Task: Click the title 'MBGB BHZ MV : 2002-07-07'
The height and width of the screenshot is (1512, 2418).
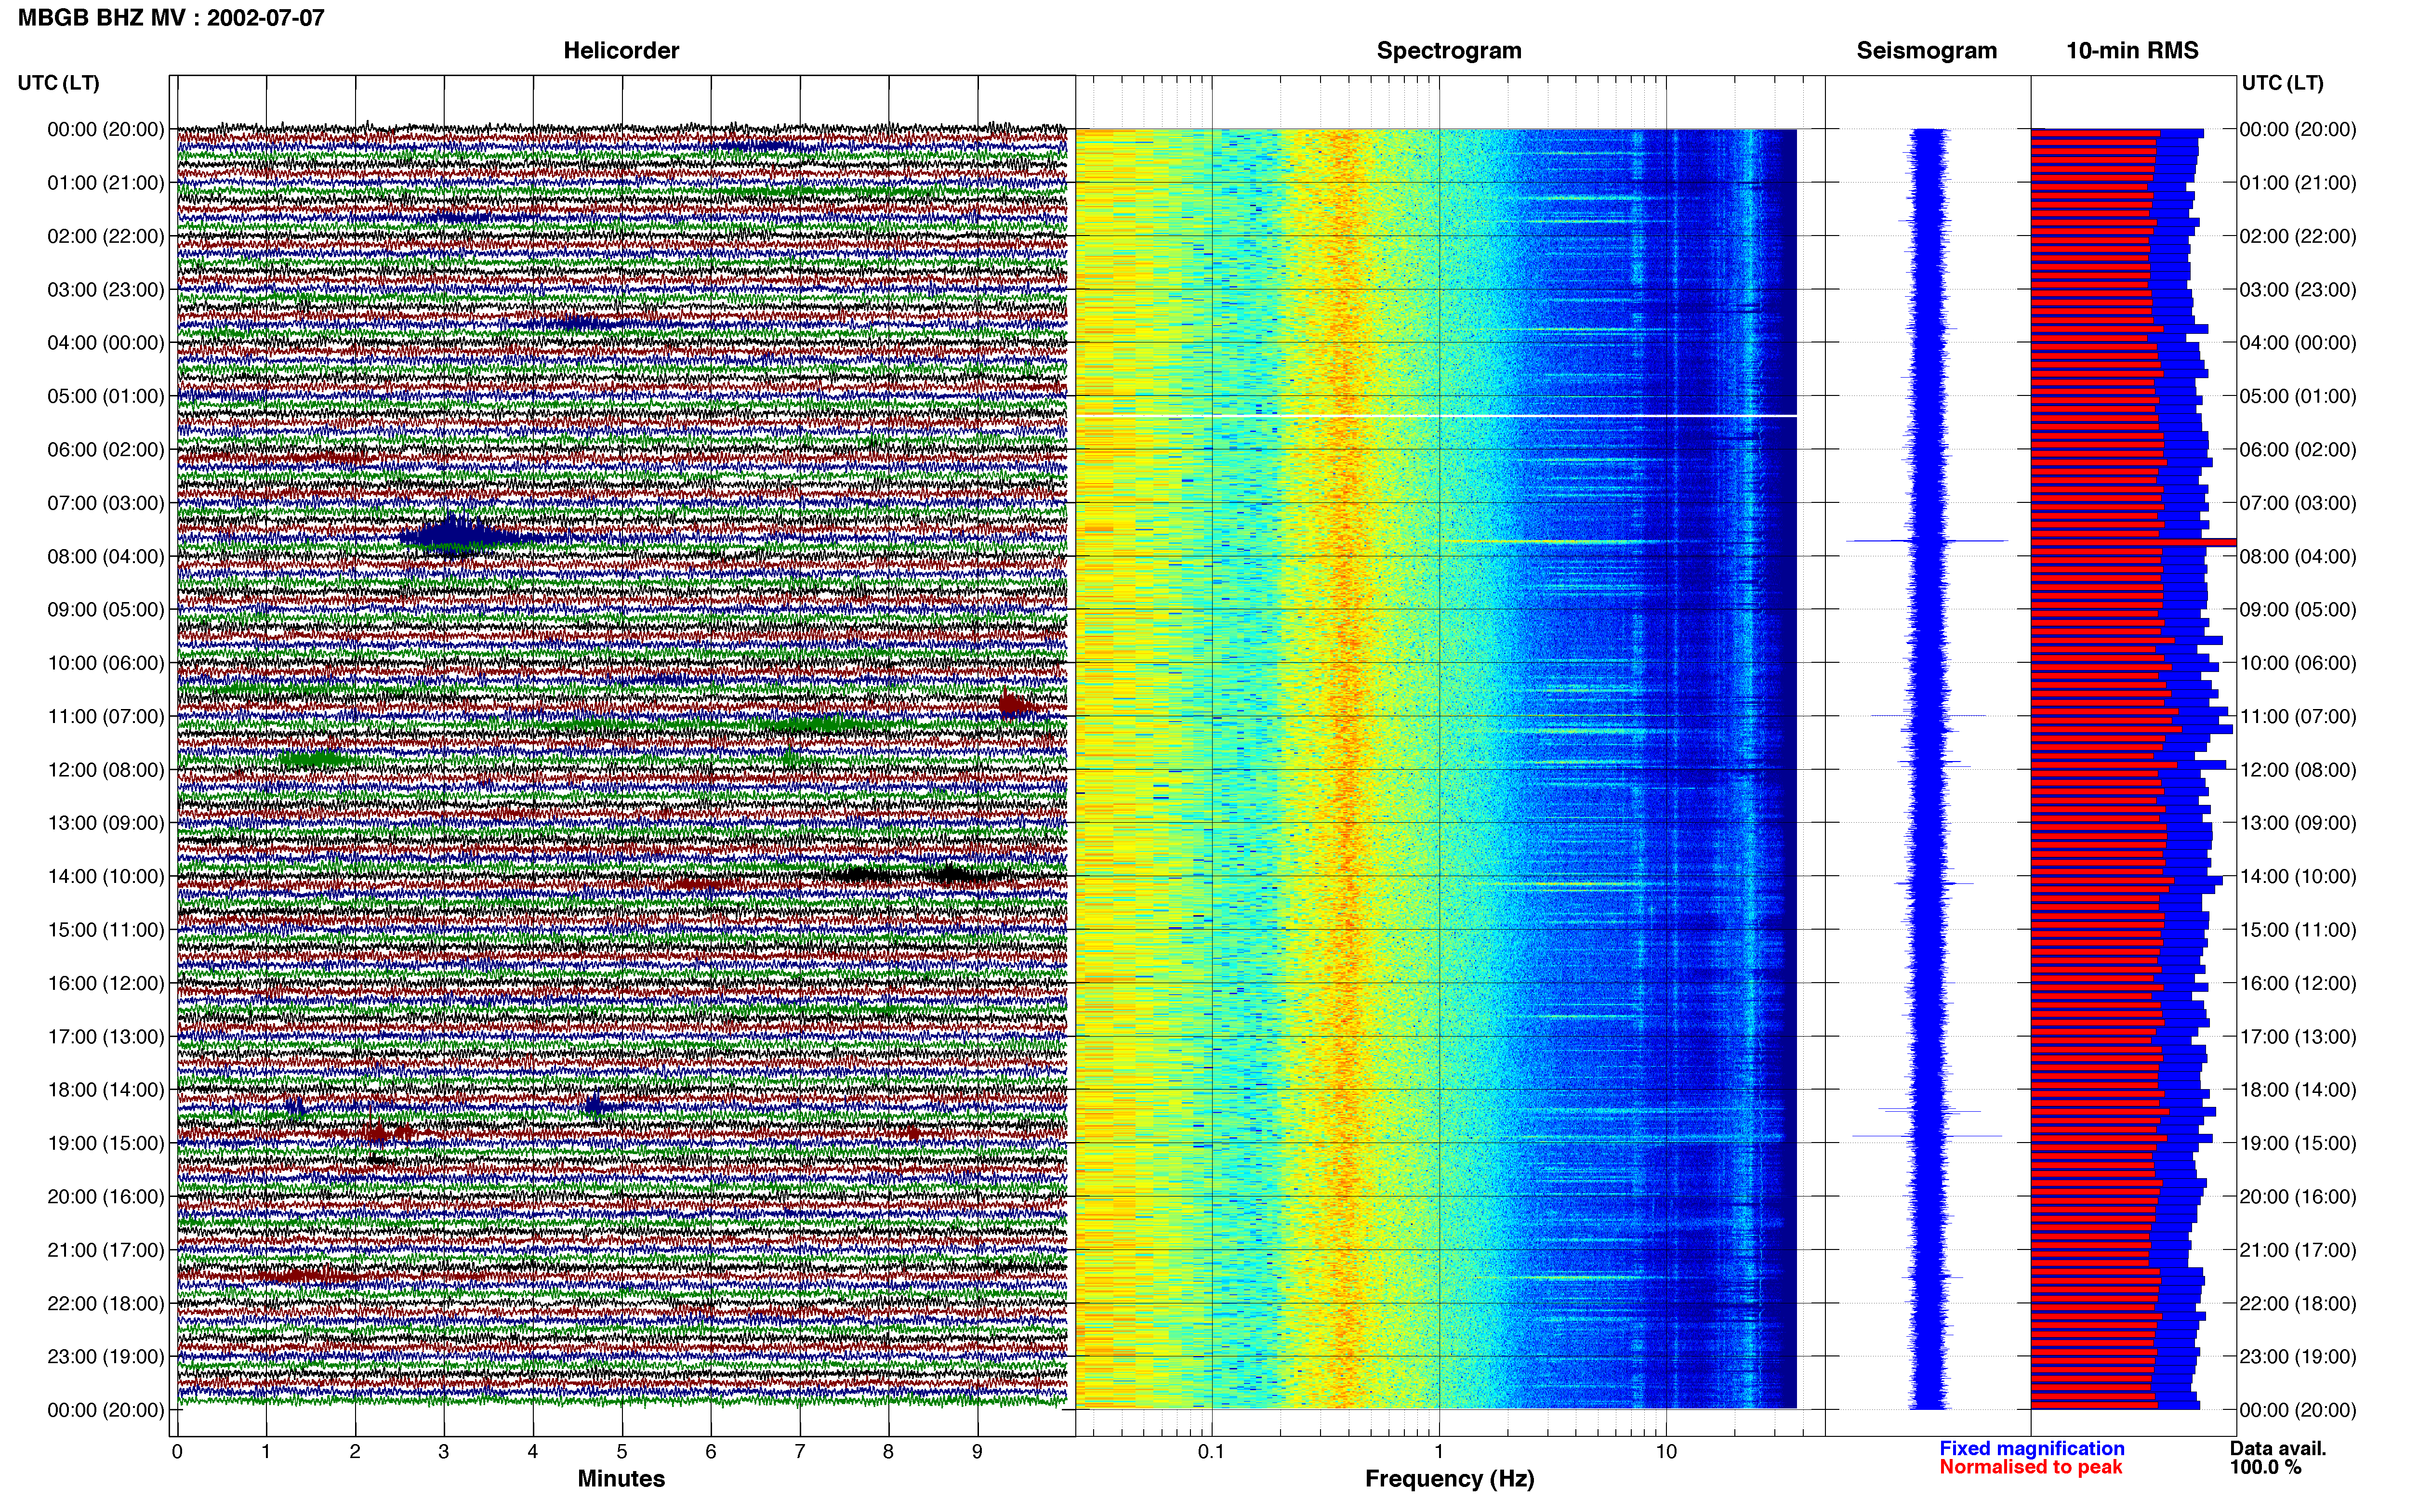Action: point(171,17)
